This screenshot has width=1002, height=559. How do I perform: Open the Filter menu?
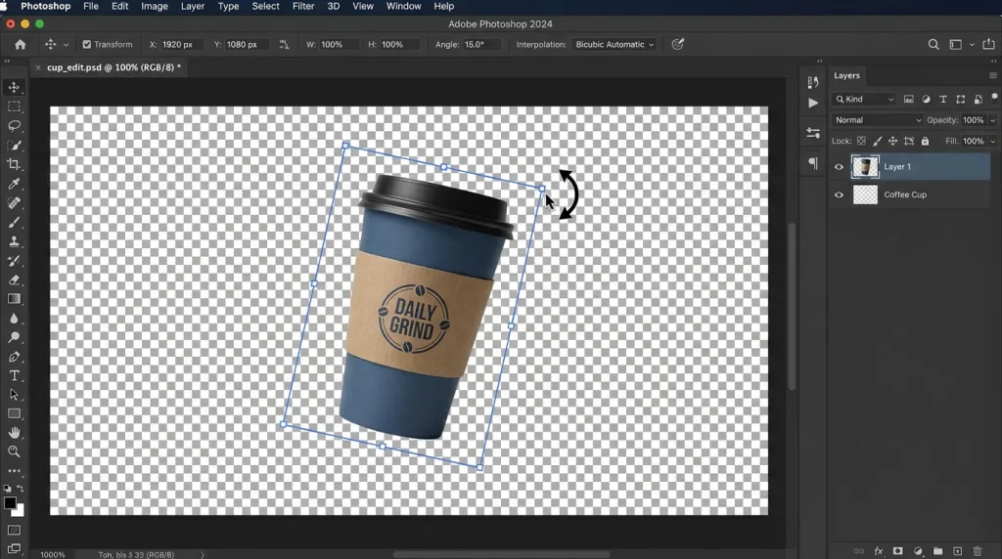303,7
